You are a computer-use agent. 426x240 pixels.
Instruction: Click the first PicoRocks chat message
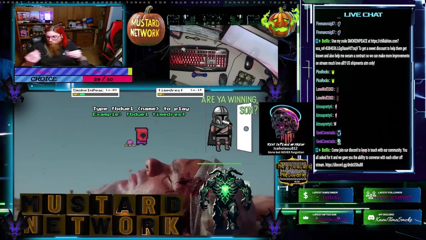[x=325, y=72]
